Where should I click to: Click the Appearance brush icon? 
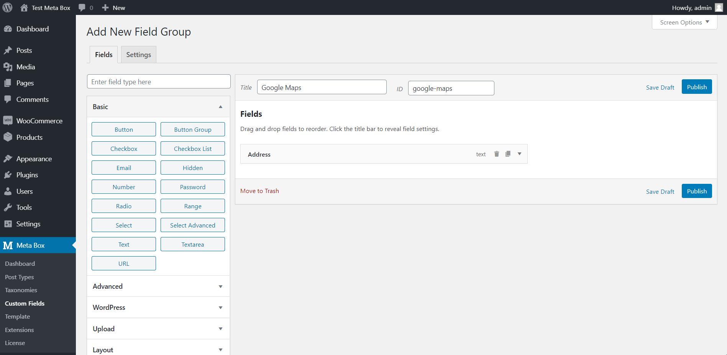[8, 159]
